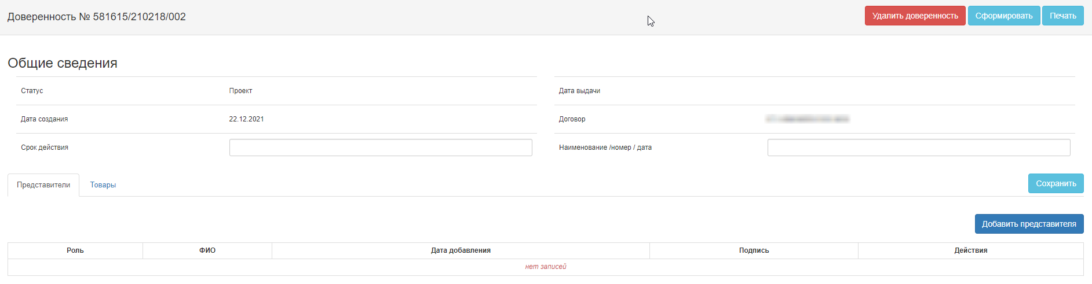The width and height of the screenshot is (1092, 284).
Task: Save changes with the Сохранить button
Action: pyautogui.click(x=1056, y=183)
